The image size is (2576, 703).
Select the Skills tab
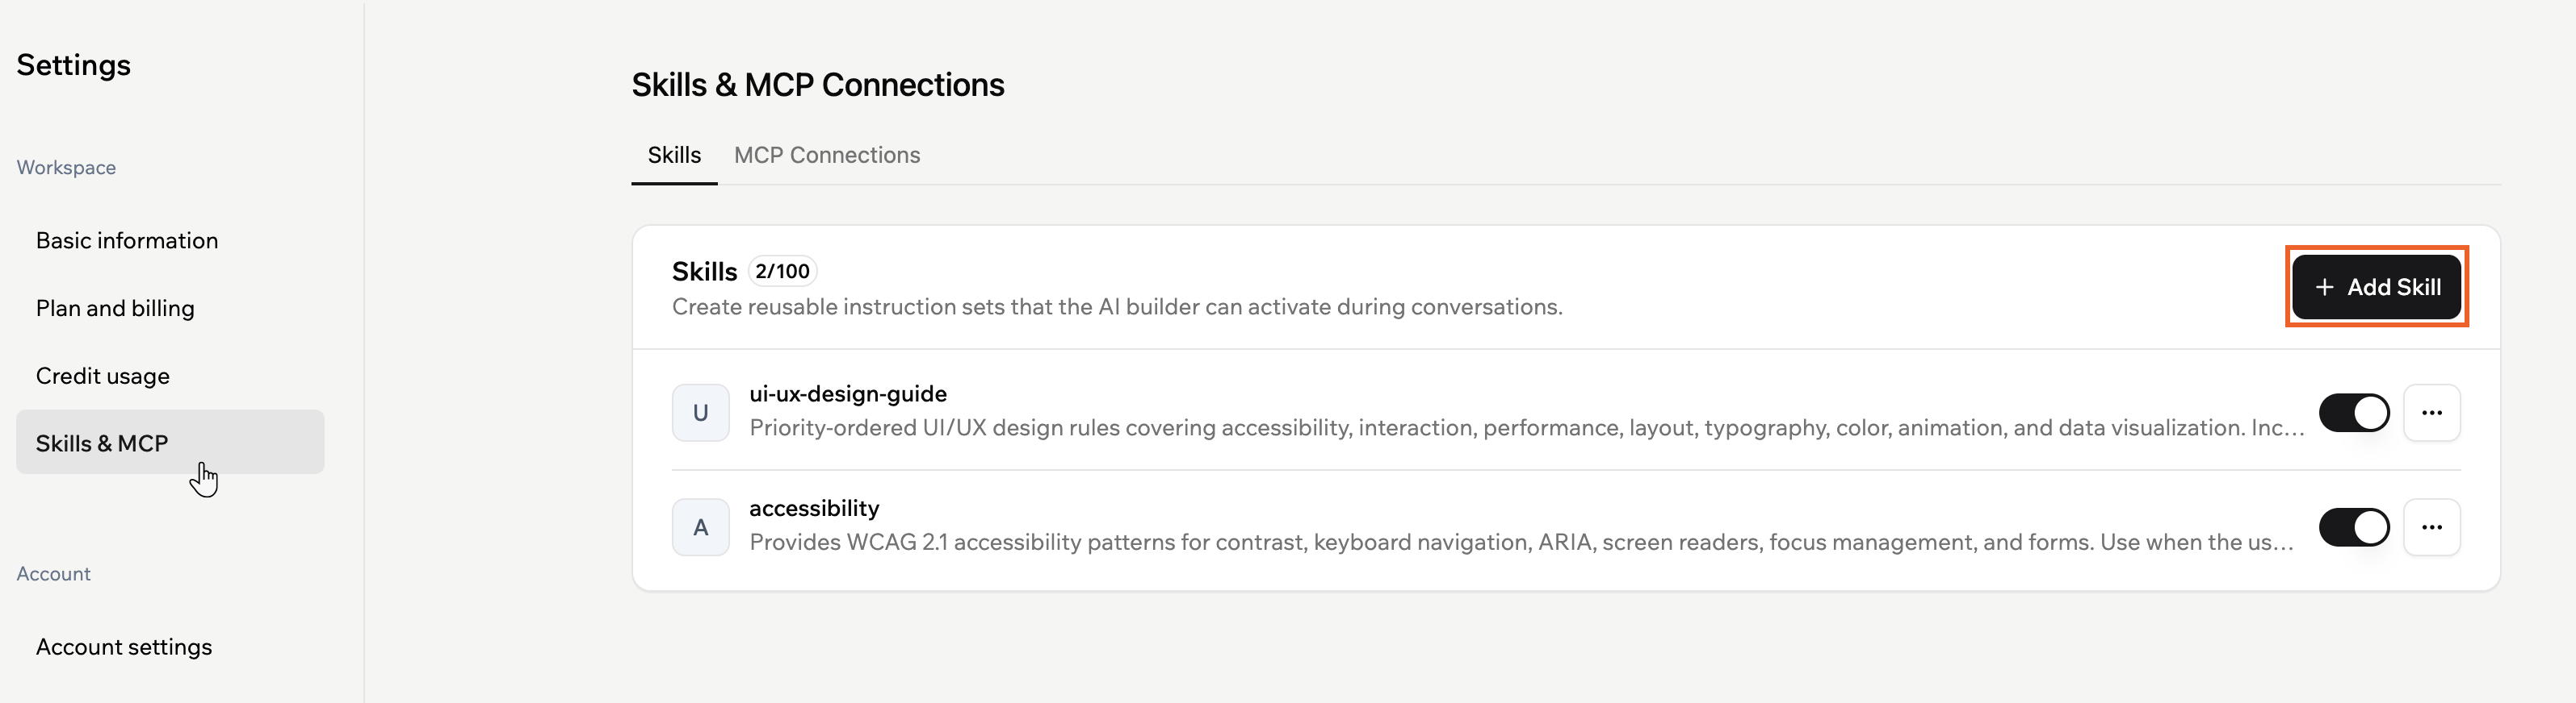tap(674, 155)
